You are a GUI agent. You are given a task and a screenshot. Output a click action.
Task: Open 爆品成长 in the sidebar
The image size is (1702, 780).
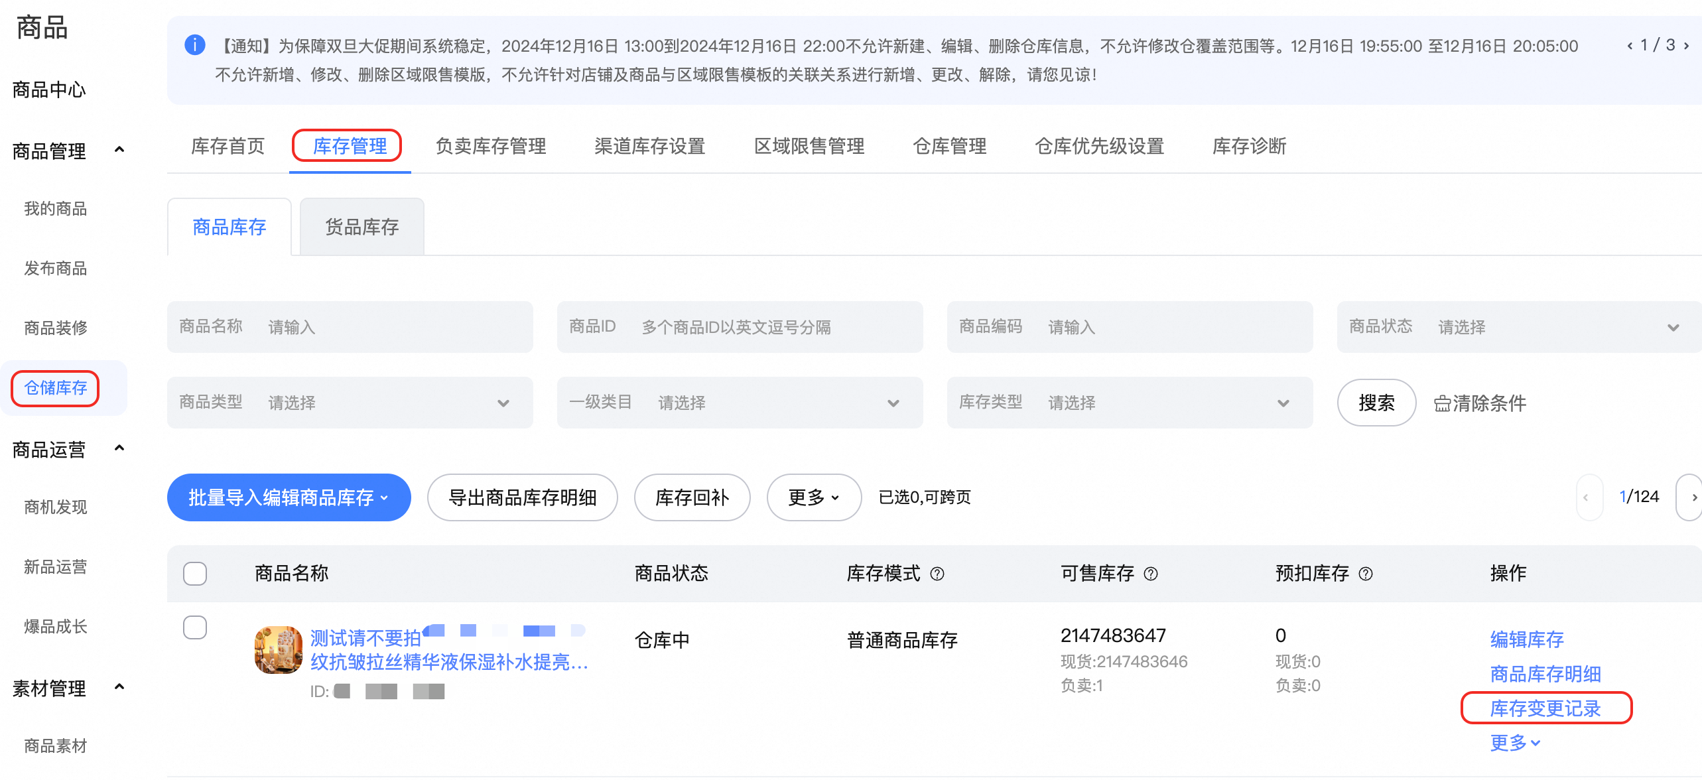pos(56,627)
